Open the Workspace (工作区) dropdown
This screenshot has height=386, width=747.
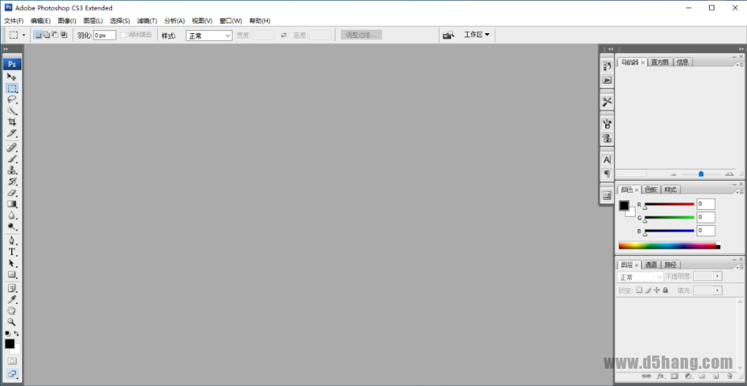[x=477, y=35]
